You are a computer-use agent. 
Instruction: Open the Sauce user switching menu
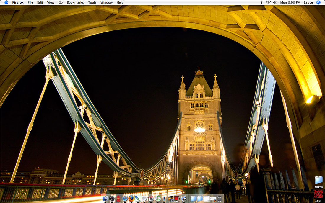[x=308, y=2]
